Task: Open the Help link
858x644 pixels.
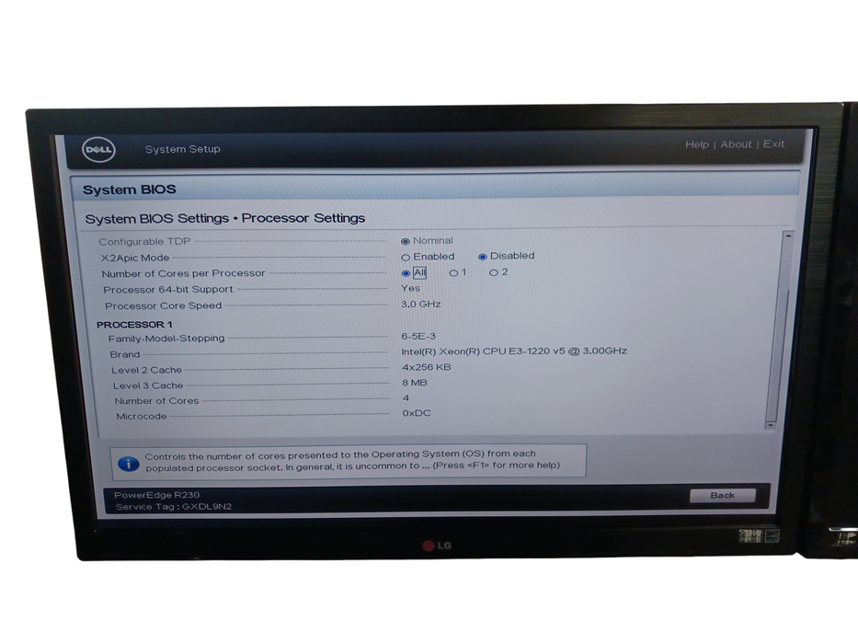Action: point(696,144)
